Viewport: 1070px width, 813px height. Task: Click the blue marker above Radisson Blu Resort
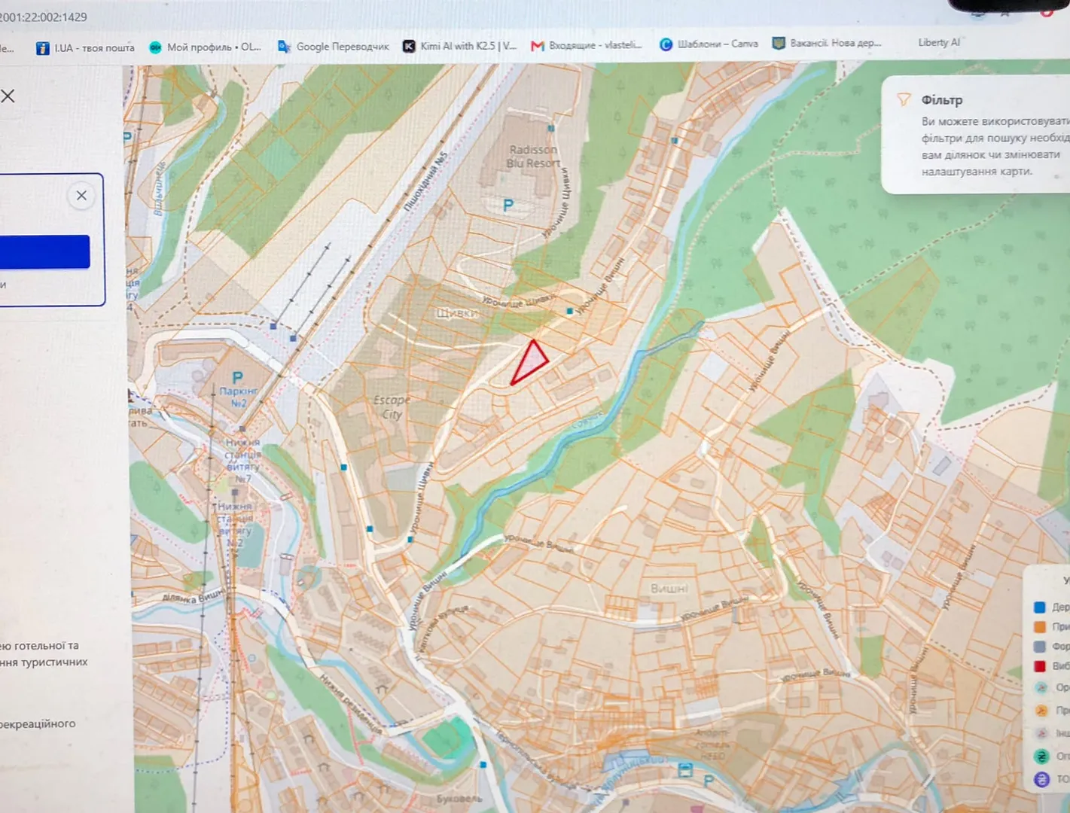coord(551,128)
